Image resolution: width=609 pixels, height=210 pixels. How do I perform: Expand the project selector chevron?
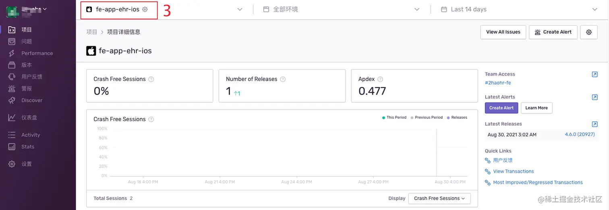coord(240,9)
